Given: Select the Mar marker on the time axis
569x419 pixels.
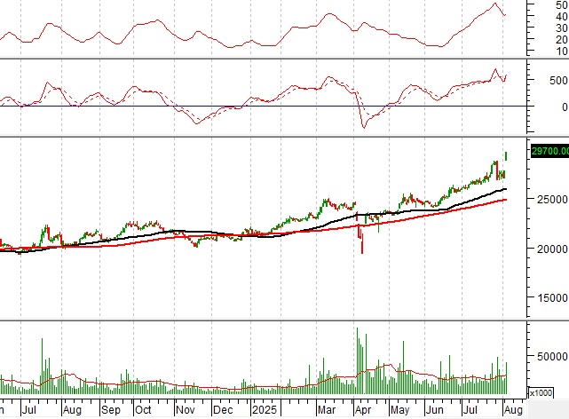Looking at the screenshot, I should (326, 411).
